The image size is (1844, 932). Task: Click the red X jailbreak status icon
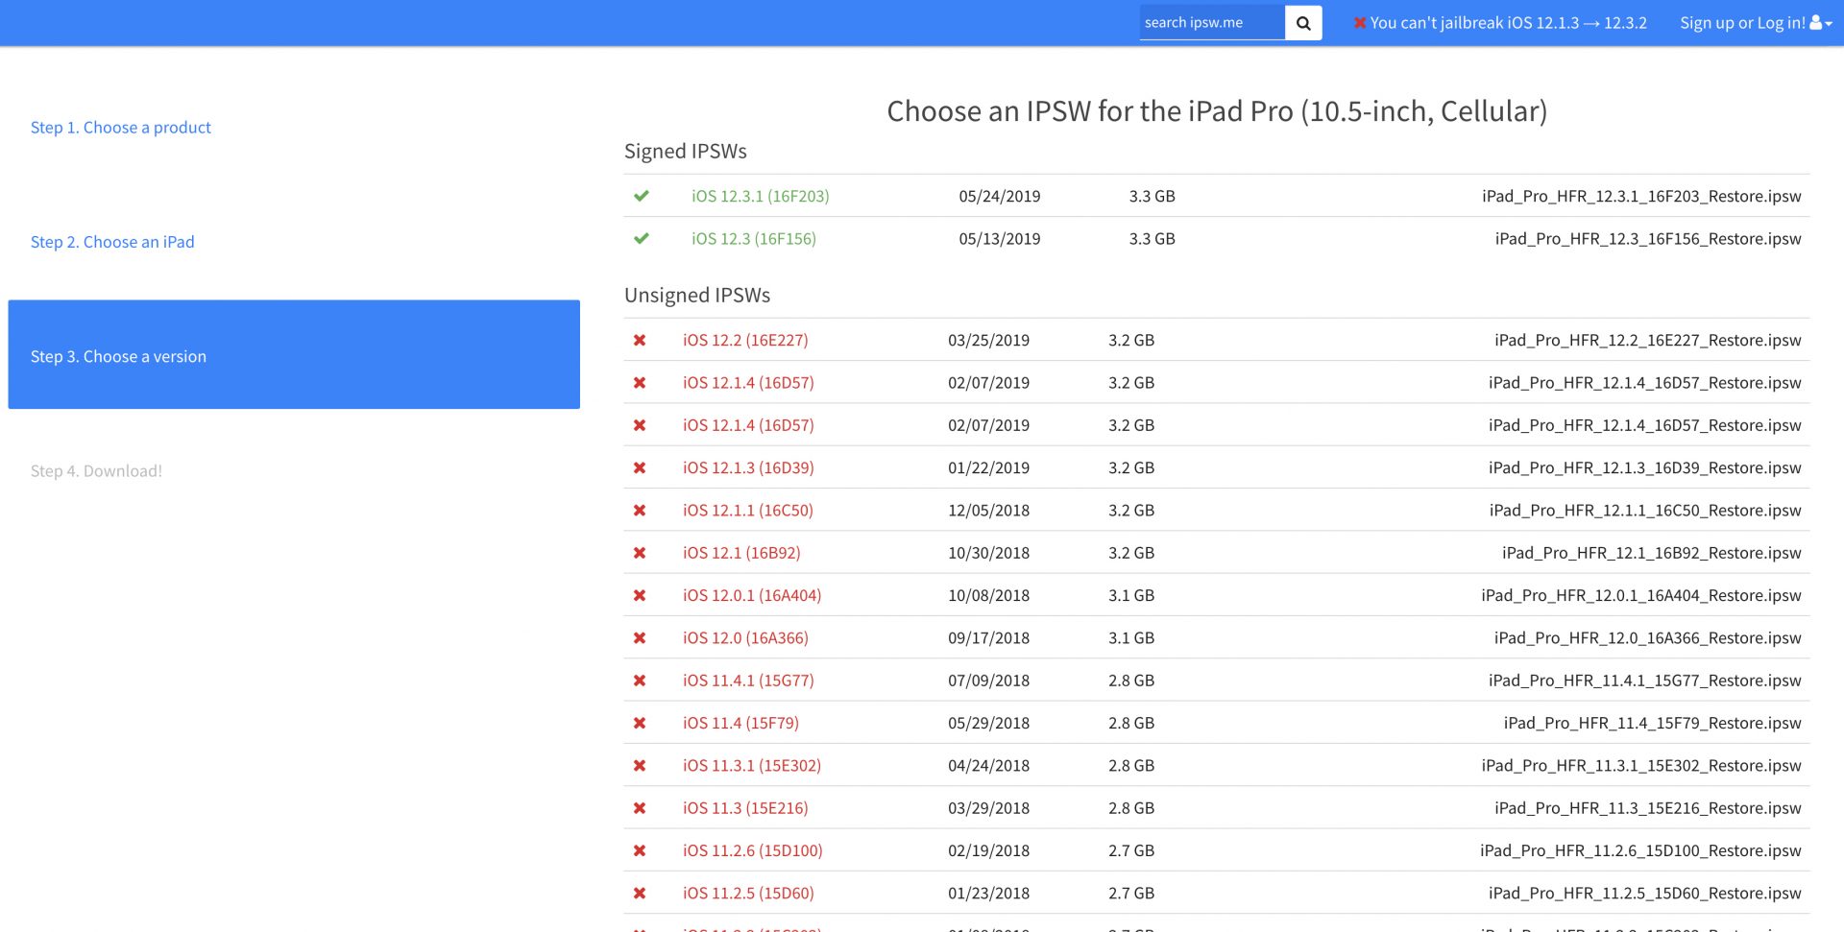click(1360, 23)
